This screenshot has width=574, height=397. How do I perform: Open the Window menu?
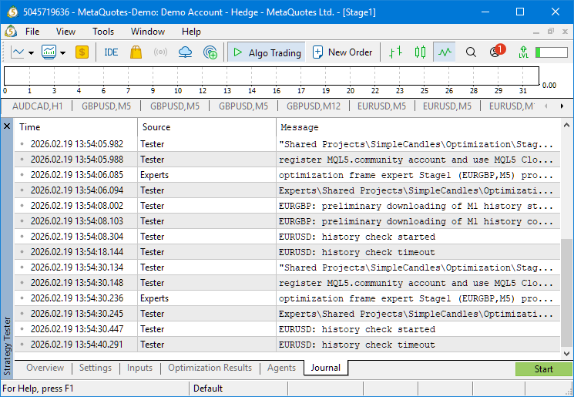click(147, 32)
